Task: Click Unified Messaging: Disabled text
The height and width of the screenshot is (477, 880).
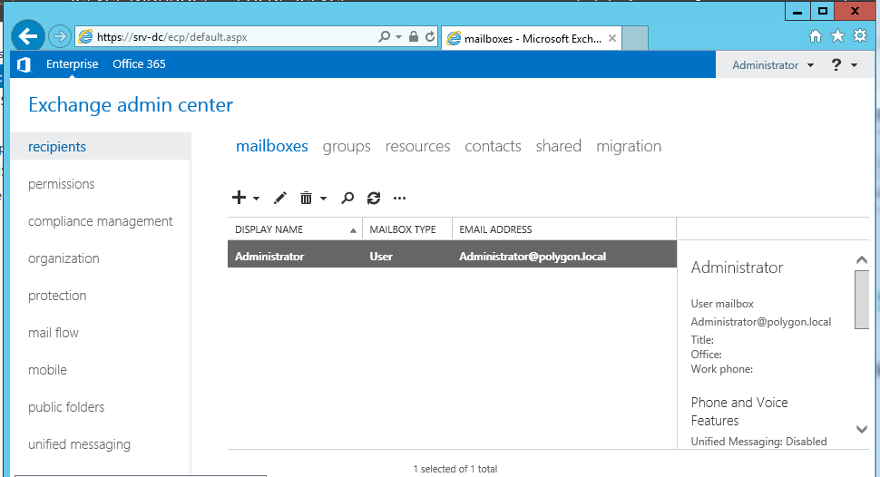Action: point(758,441)
